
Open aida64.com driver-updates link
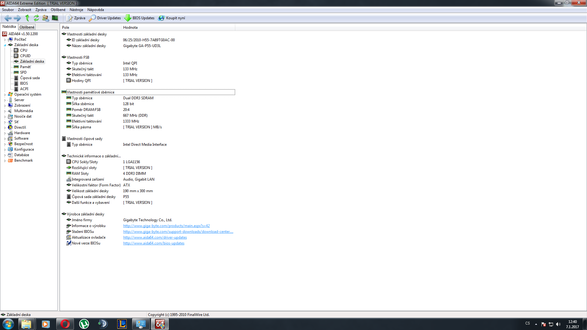coord(155,237)
